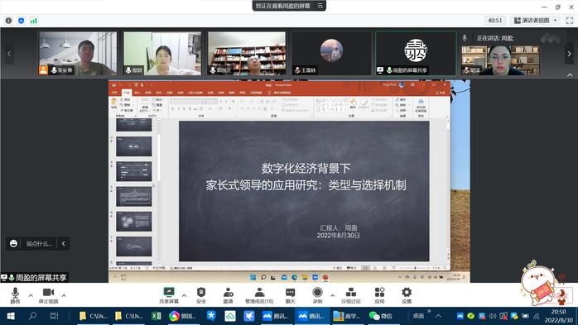Stop video with the camera button

[48, 295]
